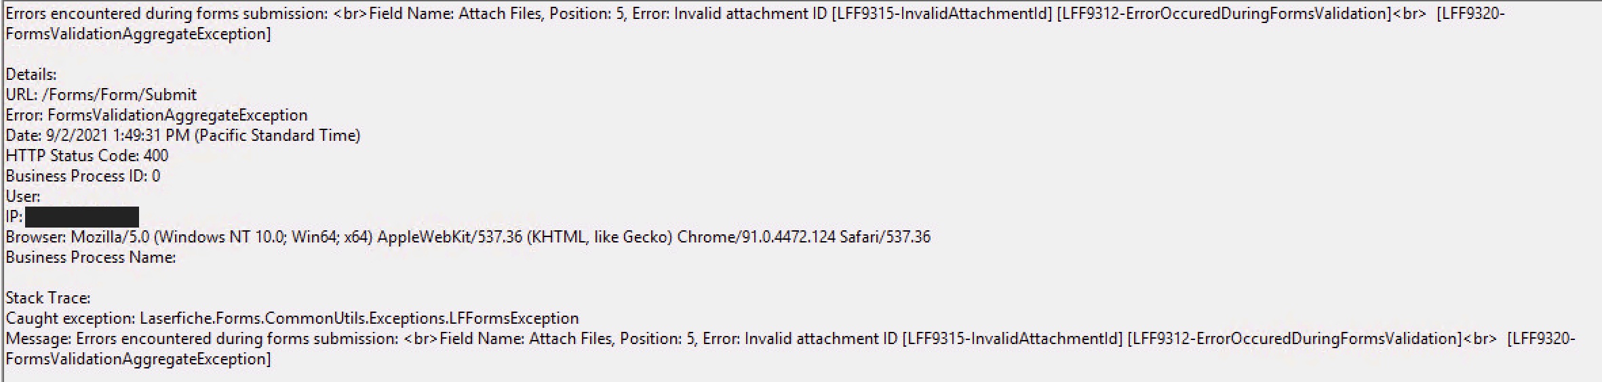Viewport: 1602px width, 382px height.
Task: Click the "Browser:" label
Action: tap(36, 237)
